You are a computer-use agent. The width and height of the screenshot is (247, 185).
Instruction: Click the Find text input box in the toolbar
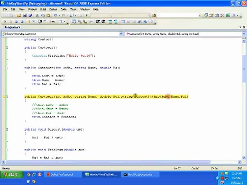point(178,15)
